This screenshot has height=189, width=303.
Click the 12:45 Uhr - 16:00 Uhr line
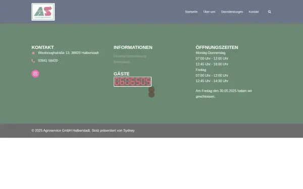212,64
